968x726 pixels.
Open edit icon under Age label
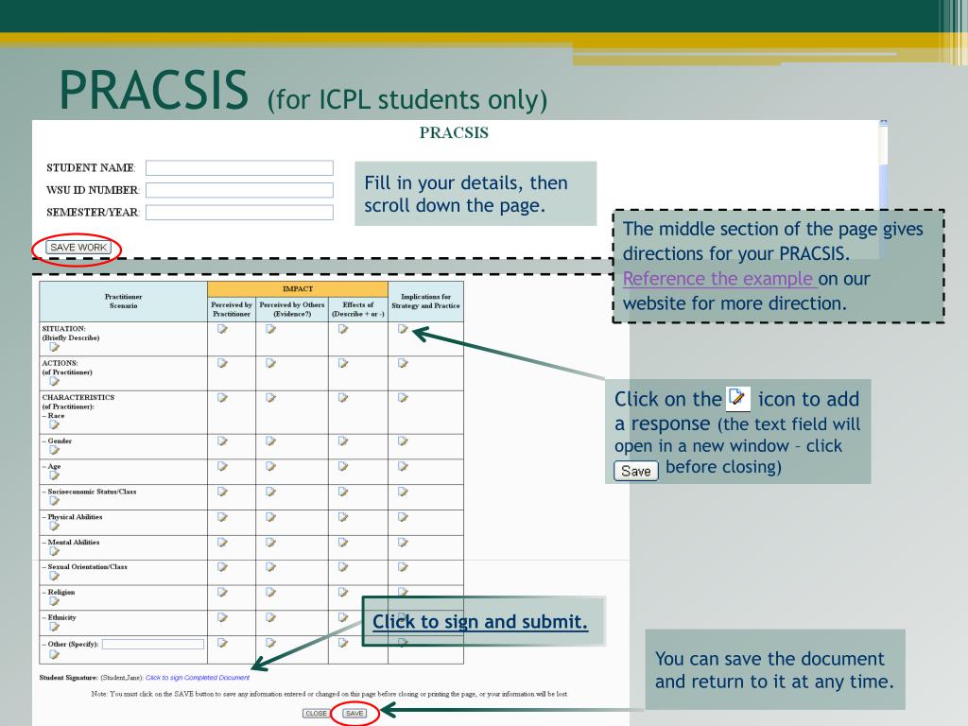pos(54,475)
